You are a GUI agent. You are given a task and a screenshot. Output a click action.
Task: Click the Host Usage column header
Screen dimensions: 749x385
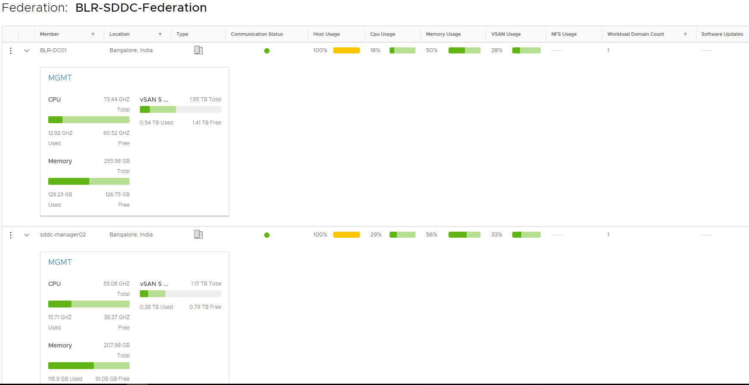coord(326,34)
